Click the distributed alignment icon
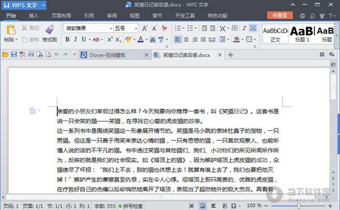 [x=212, y=40]
